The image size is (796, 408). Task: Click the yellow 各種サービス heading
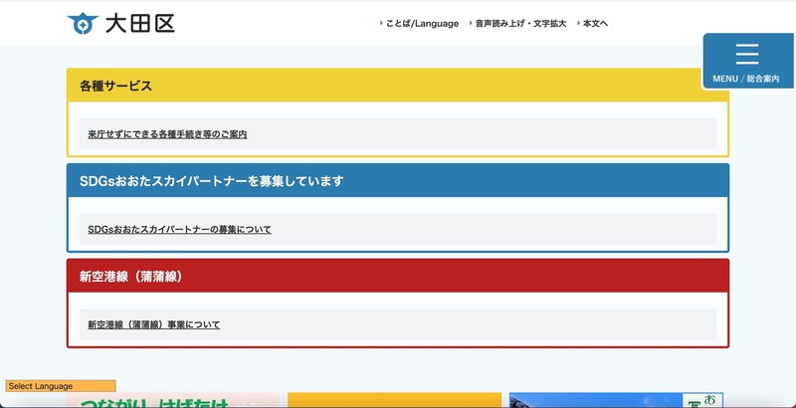tap(115, 86)
